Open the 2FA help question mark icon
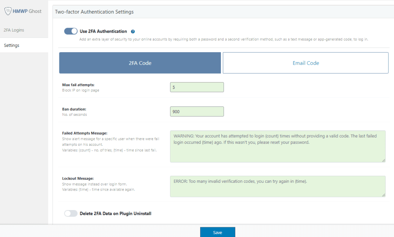The width and height of the screenshot is (394, 237). (x=133, y=32)
